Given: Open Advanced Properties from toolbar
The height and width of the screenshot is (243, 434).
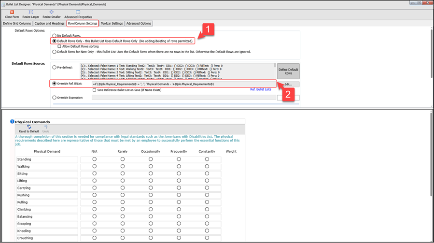Looking at the screenshot, I should (x=78, y=14).
